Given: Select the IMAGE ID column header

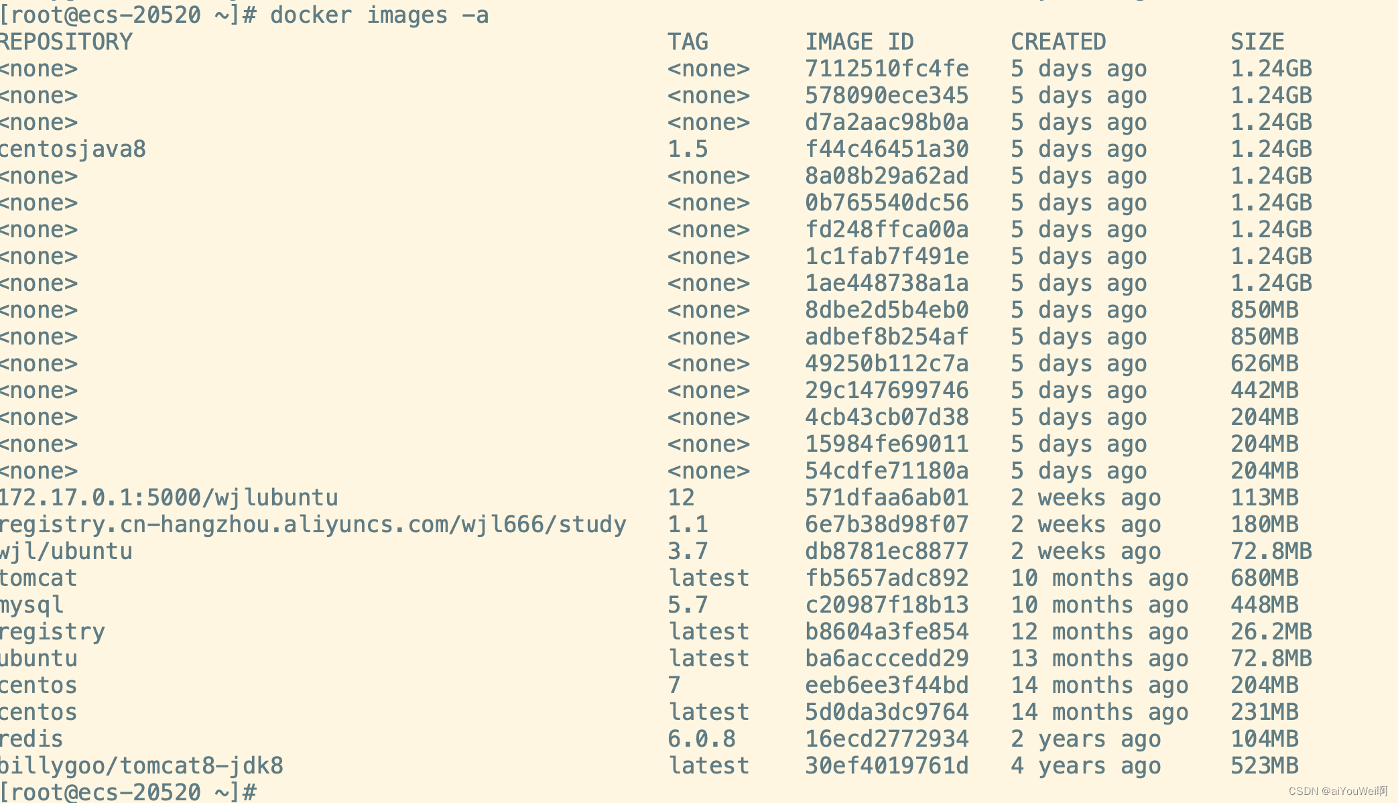Looking at the screenshot, I should point(859,42).
